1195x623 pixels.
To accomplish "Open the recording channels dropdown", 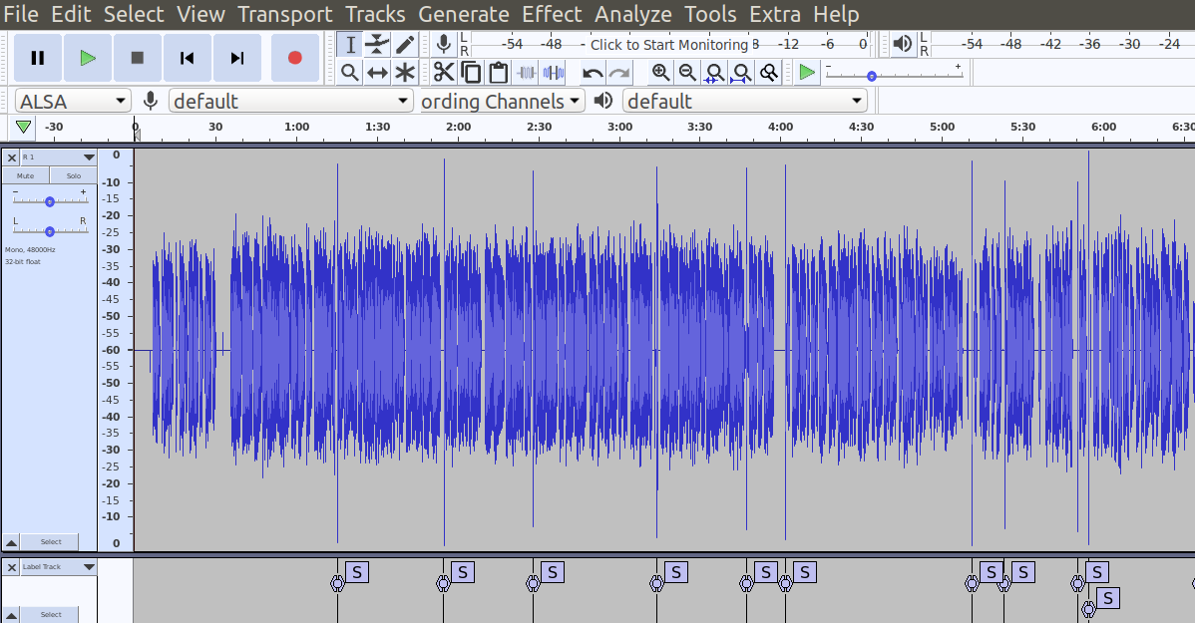I will pos(502,101).
